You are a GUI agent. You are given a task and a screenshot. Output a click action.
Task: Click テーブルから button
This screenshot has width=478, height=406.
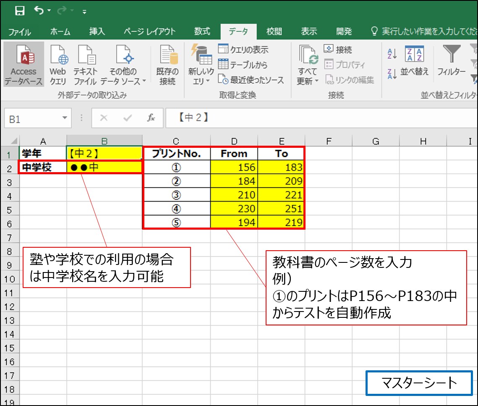pos(243,65)
